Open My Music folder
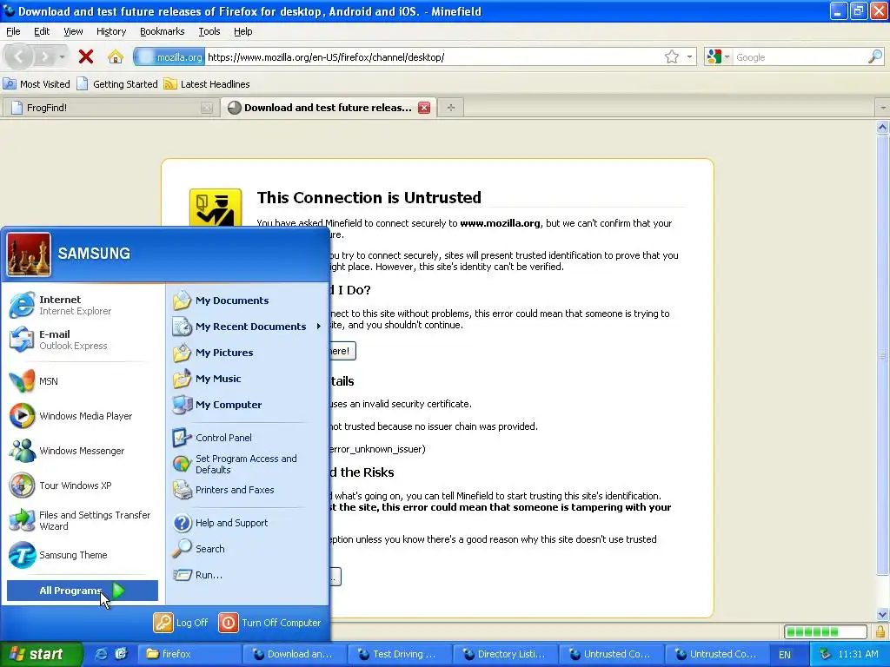Viewport: 890px width, 667px height. pyautogui.click(x=248, y=379)
